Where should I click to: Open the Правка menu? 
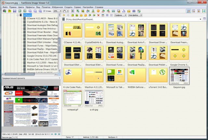click(13, 7)
